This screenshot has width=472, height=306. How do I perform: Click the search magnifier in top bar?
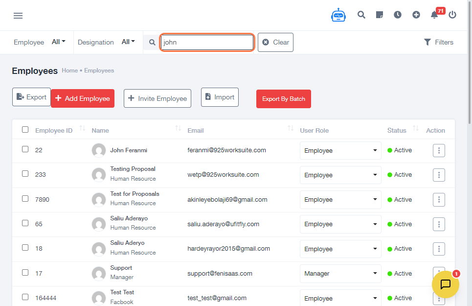pyautogui.click(x=361, y=15)
